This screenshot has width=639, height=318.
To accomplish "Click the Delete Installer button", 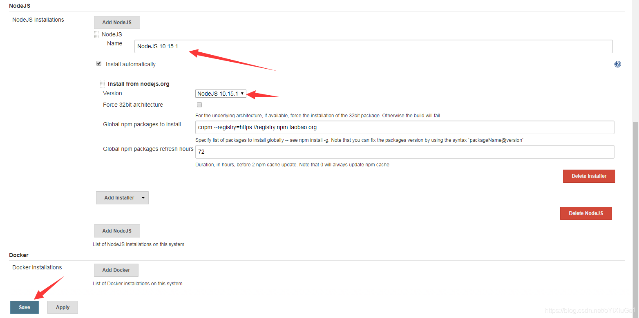I will pyautogui.click(x=589, y=176).
